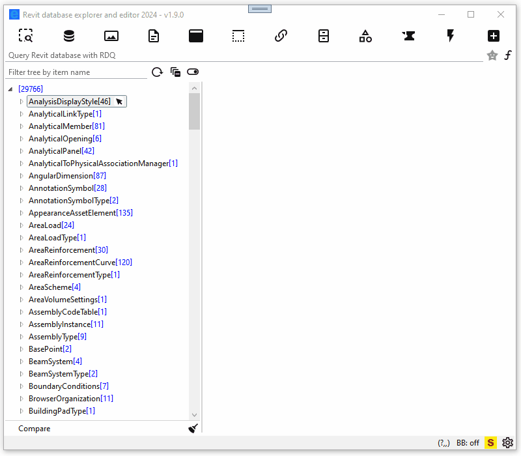Click the yellow S status icon
The image size is (521, 456).
point(490,443)
